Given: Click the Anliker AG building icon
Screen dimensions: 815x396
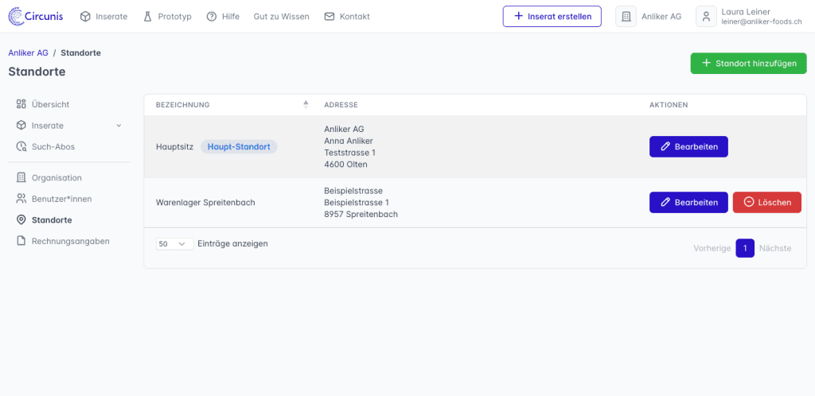Looking at the screenshot, I should 626,17.
